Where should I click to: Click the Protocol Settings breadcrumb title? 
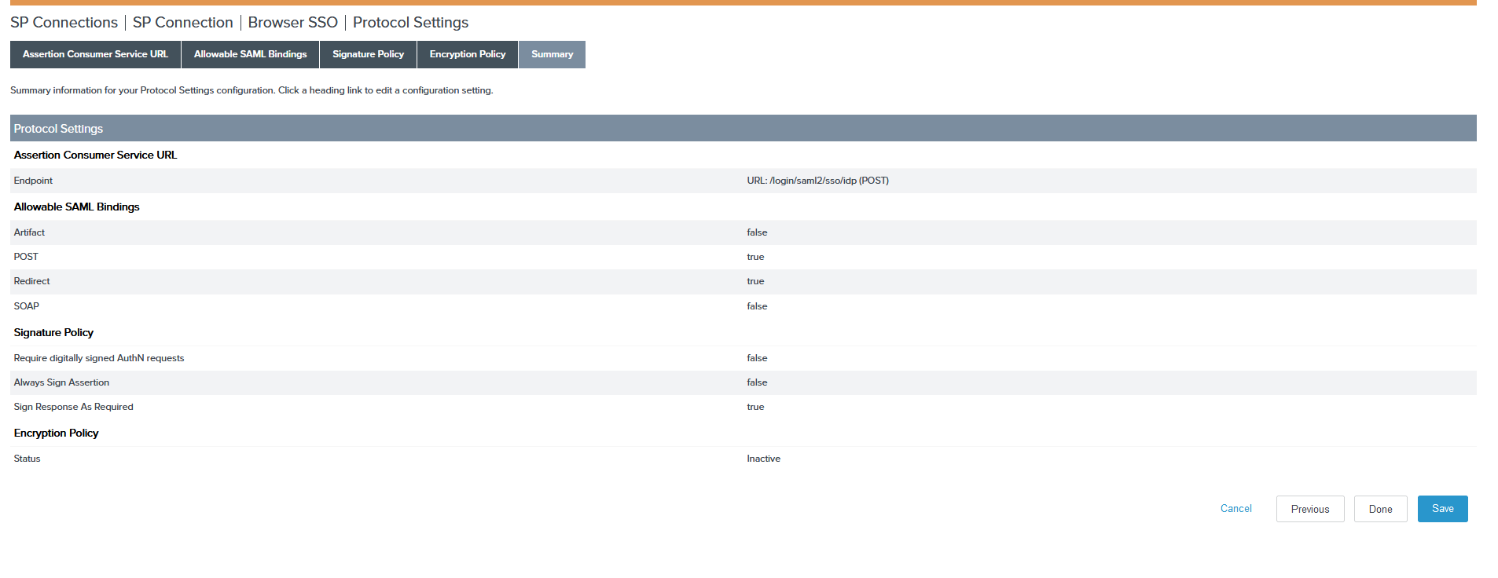410,23
